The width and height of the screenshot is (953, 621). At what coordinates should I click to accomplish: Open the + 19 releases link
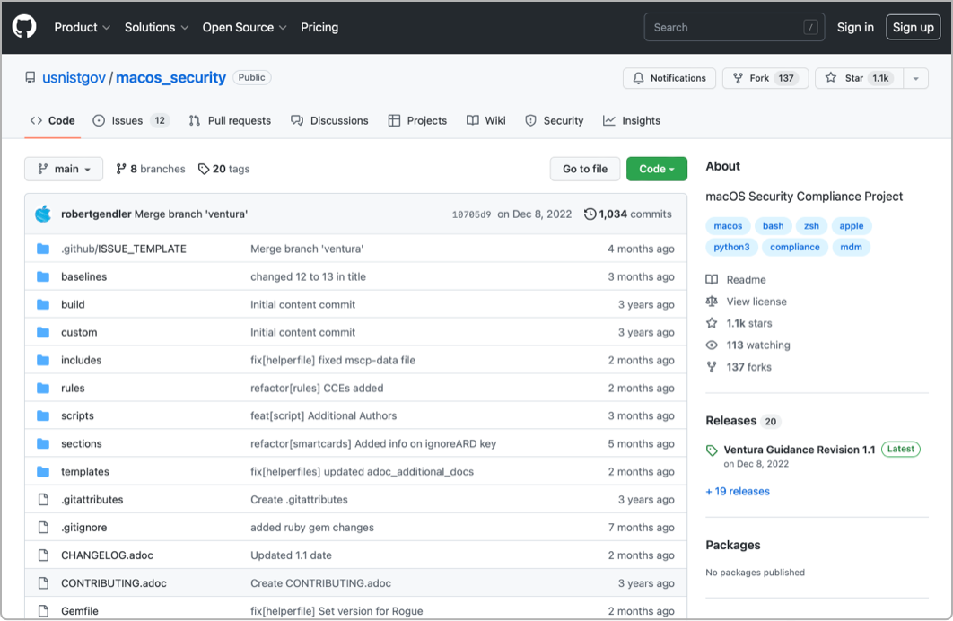[738, 491]
